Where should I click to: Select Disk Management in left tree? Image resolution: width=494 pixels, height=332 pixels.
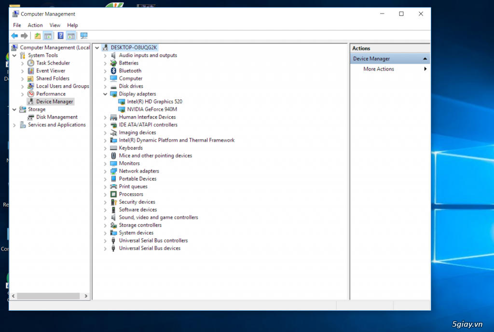point(56,117)
